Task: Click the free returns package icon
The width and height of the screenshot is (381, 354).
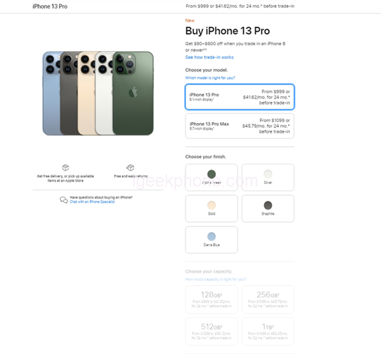Action: [x=130, y=167]
